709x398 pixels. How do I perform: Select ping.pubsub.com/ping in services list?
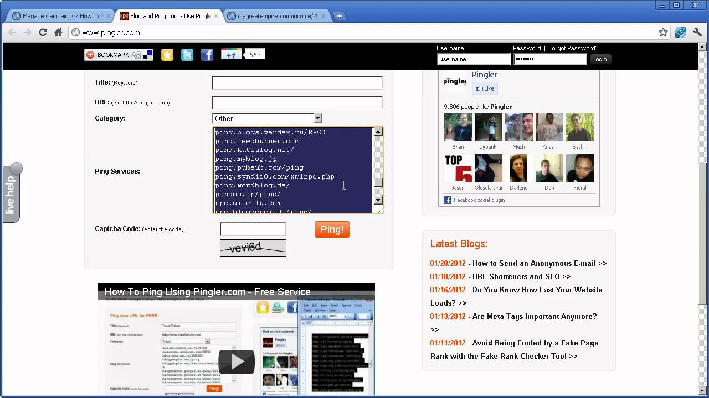click(x=259, y=167)
